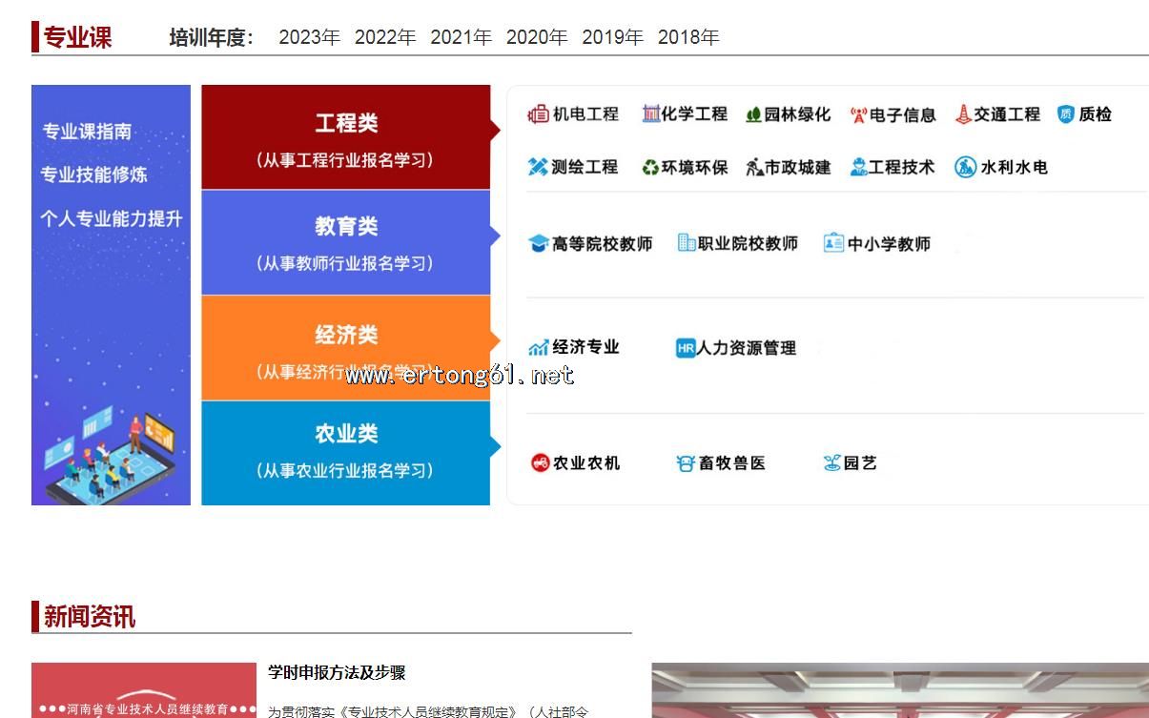The height and width of the screenshot is (718, 1149).
Task: Open the 学时申报方法及步骤 news article
Action: 337,673
